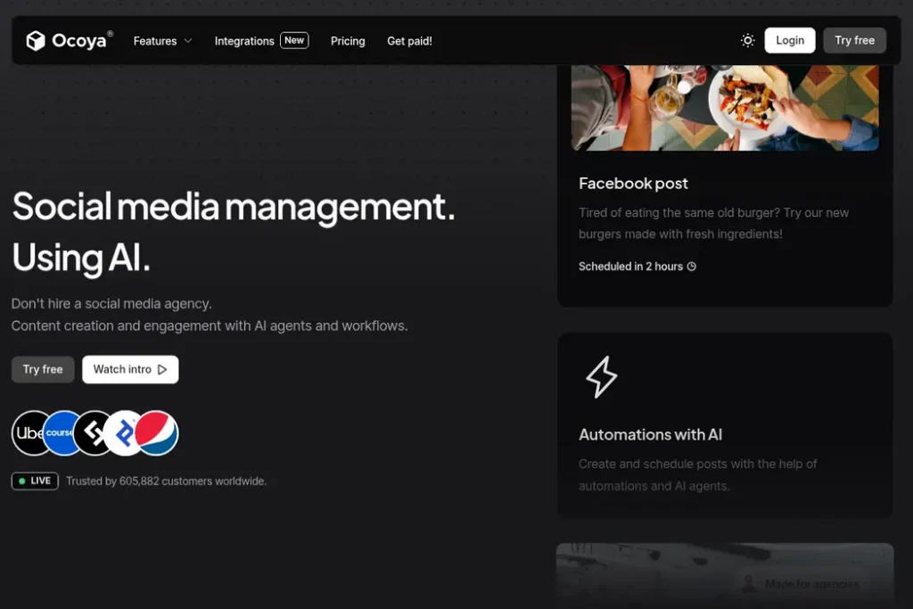Image resolution: width=913 pixels, height=609 pixels.
Task: Click the lightning bolt automation icon
Action: (x=602, y=376)
